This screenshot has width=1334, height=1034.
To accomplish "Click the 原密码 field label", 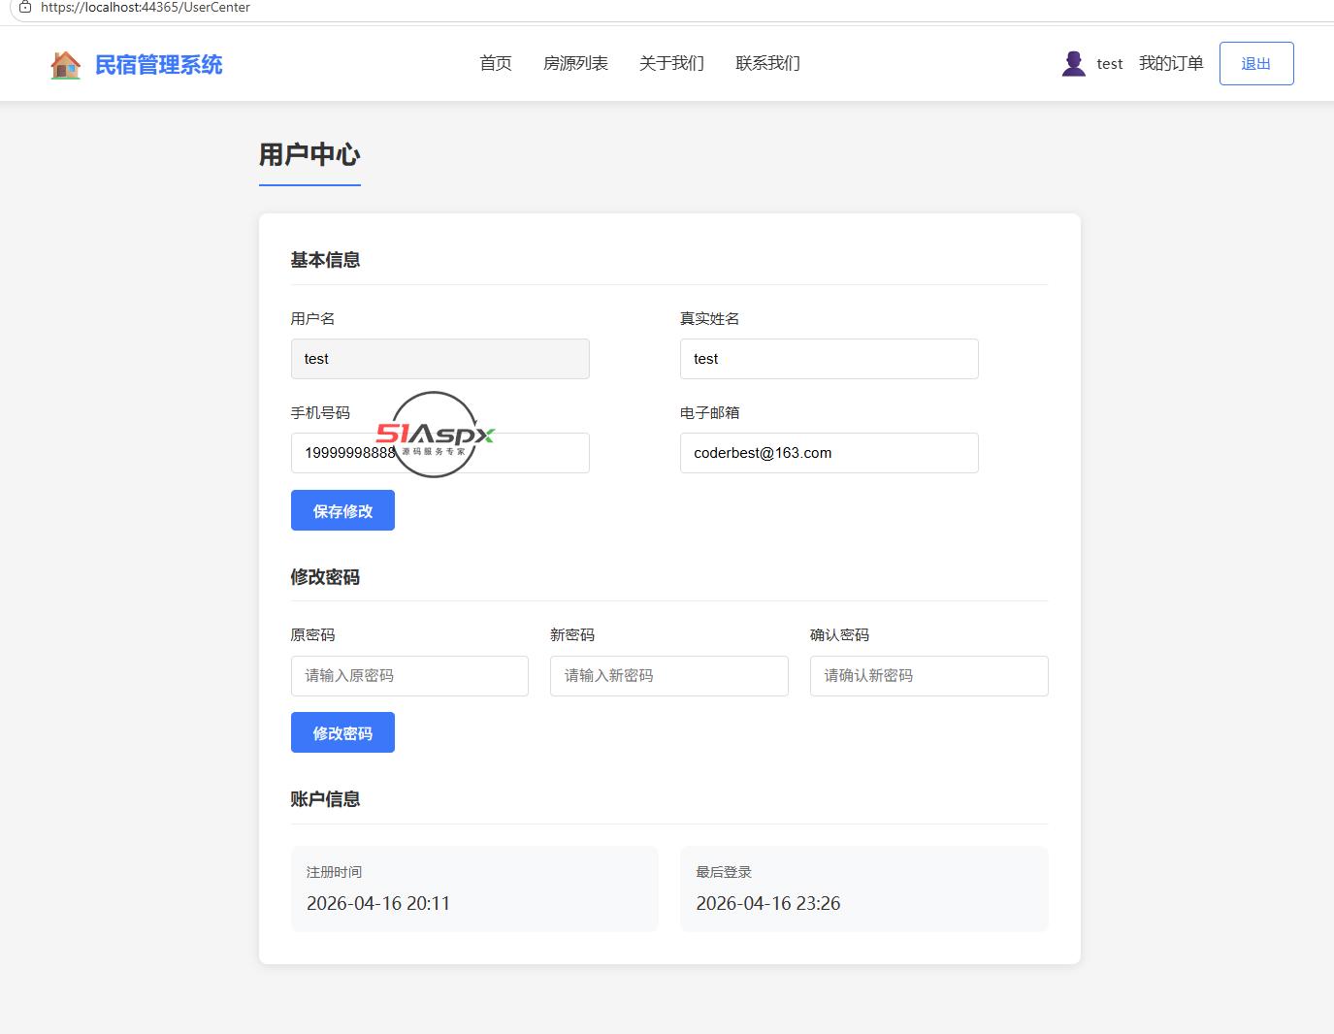I will click(x=312, y=634).
